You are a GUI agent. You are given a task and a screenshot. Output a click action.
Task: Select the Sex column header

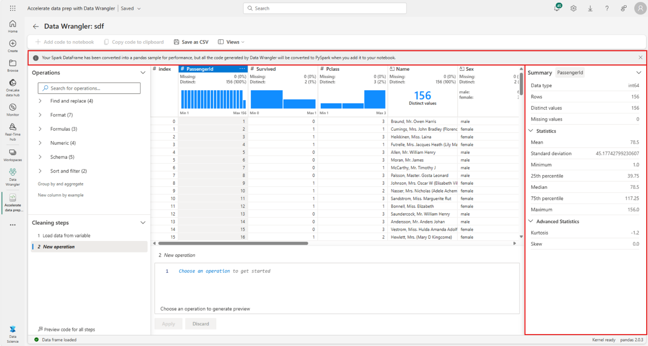488,69
